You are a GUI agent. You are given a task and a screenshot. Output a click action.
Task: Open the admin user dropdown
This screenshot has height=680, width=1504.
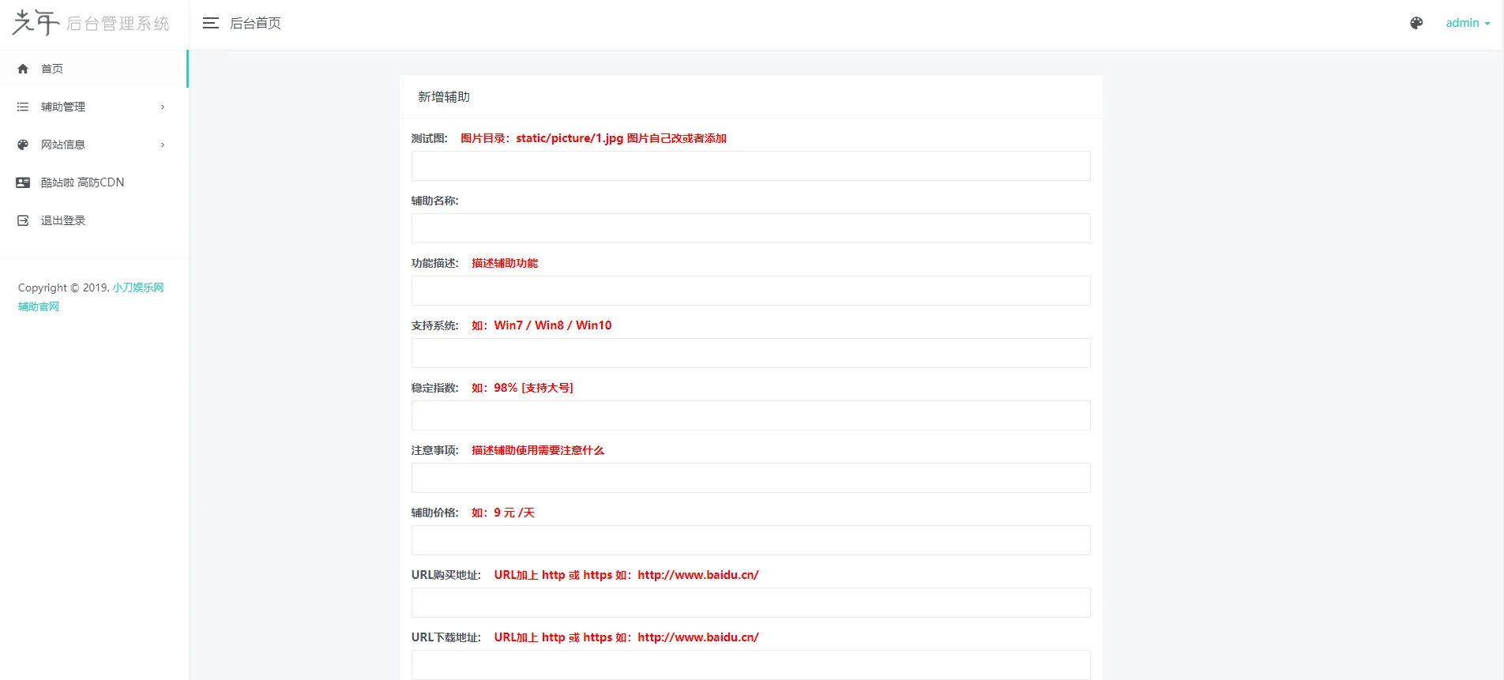coord(1467,23)
